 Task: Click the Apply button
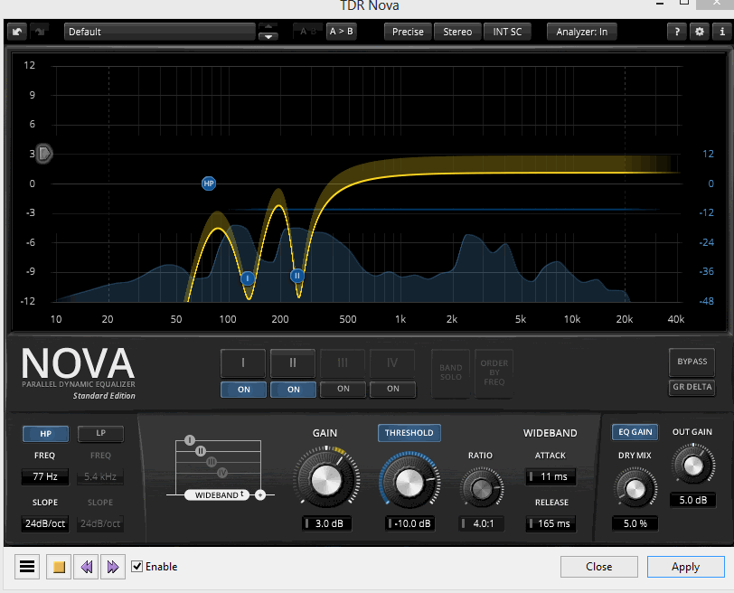685,567
